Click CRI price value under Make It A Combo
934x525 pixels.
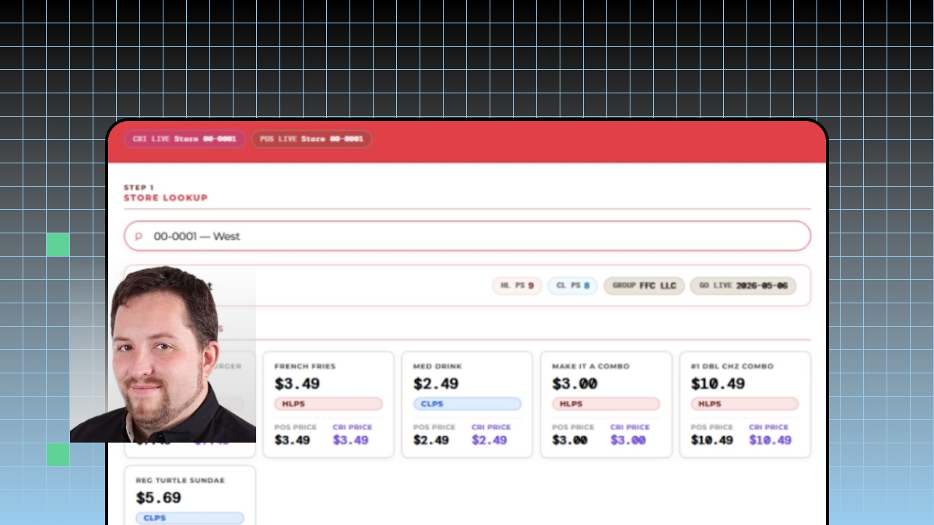point(628,440)
